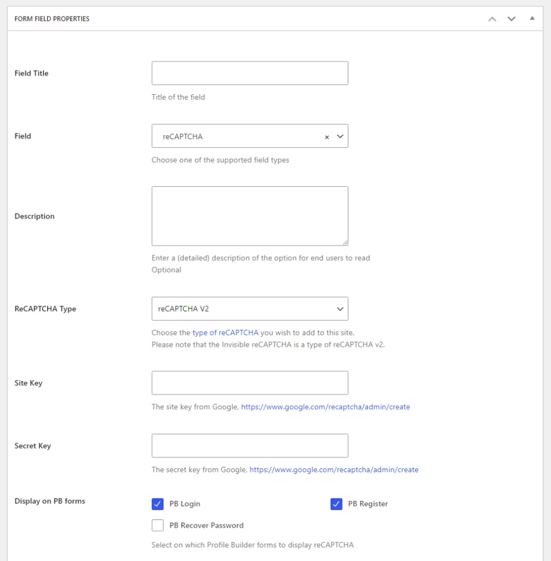This screenshot has width=551, height=561.
Task: Click the 'Display on PB forms' label
Action: tap(50, 501)
